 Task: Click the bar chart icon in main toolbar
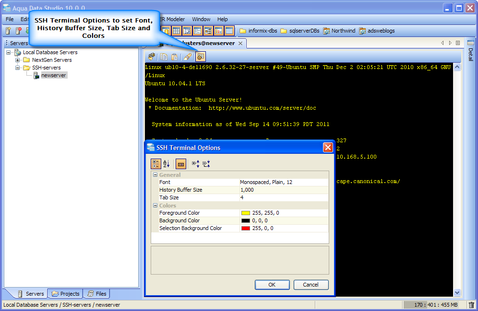coord(218,31)
